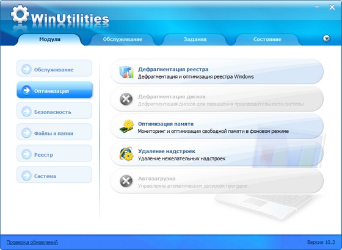342x250 pixels.
Task: Switch to the Обслуживание top tab
Action: (122, 40)
